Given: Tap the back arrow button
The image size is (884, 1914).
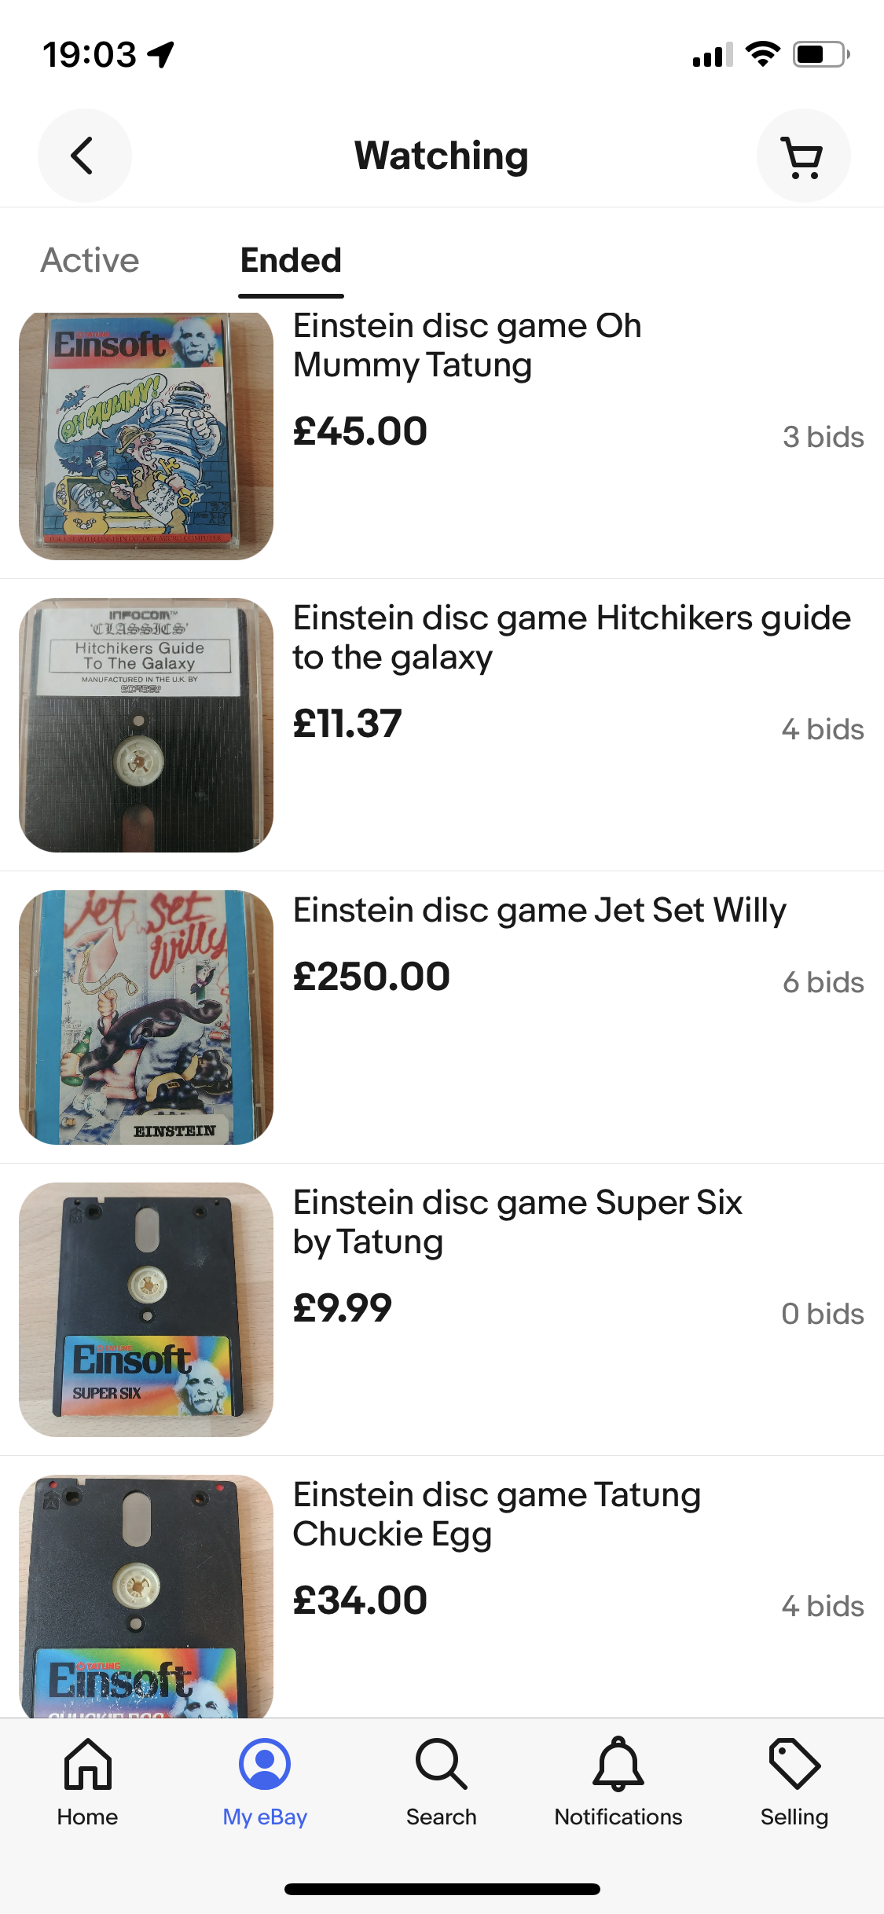Looking at the screenshot, I should click(x=84, y=156).
